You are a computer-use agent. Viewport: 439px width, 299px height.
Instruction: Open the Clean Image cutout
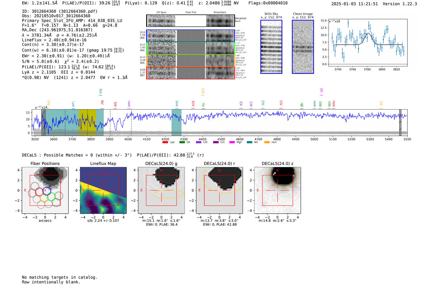coord(303,47)
